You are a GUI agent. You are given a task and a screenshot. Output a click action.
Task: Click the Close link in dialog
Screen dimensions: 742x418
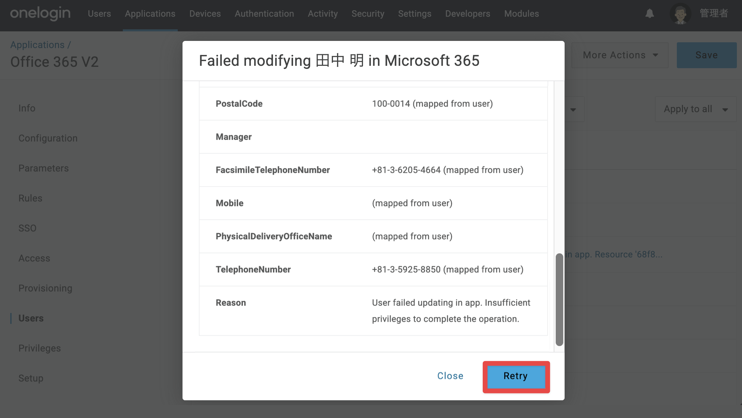point(450,376)
